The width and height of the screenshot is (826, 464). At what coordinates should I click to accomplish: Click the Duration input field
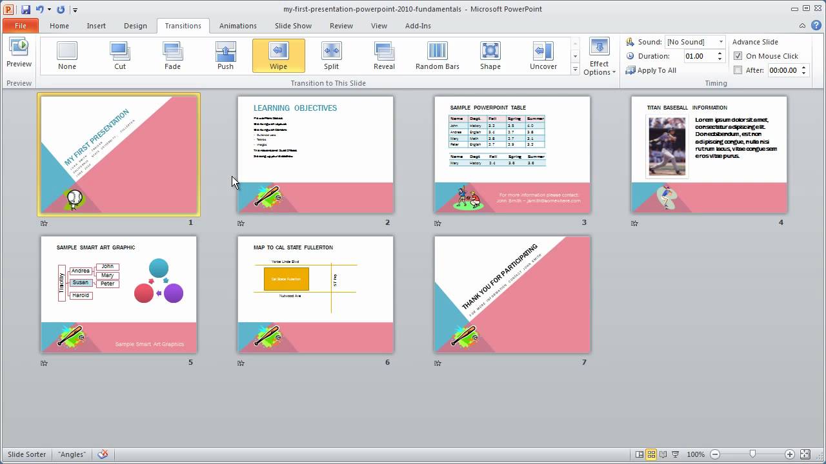pos(699,56)
